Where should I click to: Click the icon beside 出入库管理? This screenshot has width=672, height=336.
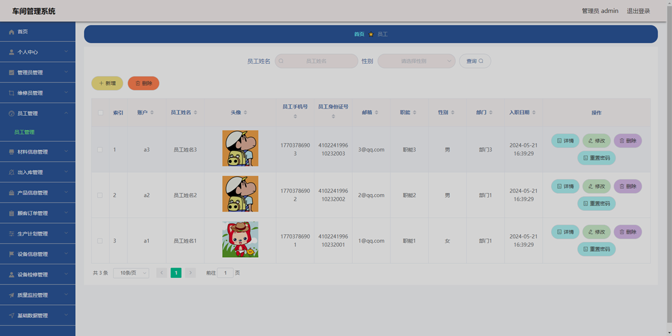click(12, 172)
